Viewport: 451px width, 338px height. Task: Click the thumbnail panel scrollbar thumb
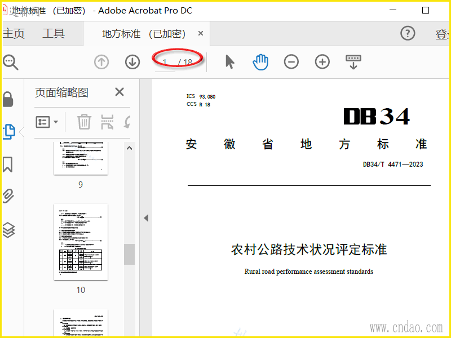pyautogui.click(x=130, y=255)
